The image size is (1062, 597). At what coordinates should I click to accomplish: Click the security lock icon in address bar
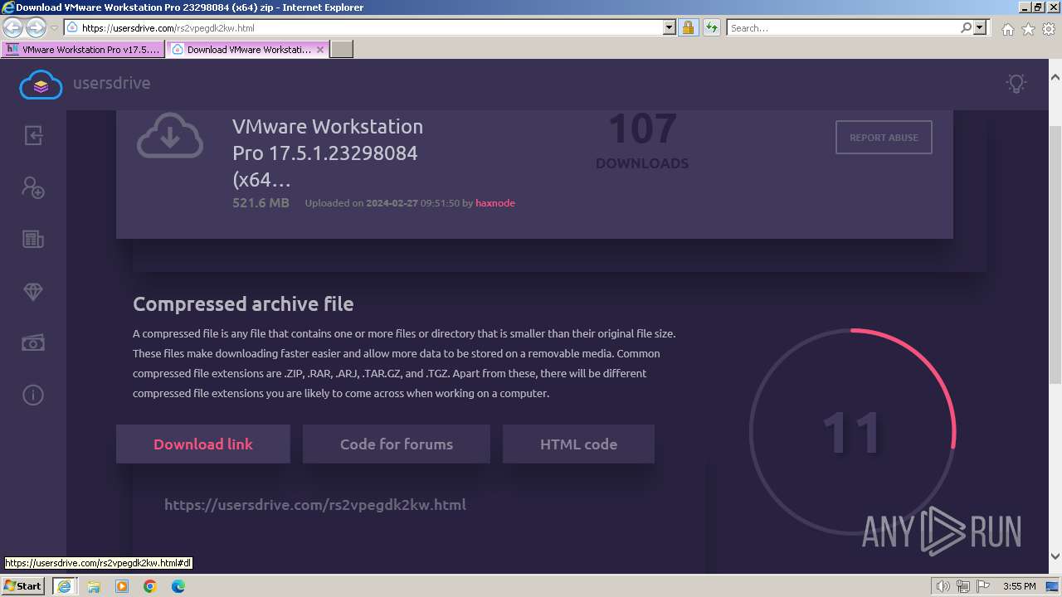pyautogui.click(x=688, y=27)
